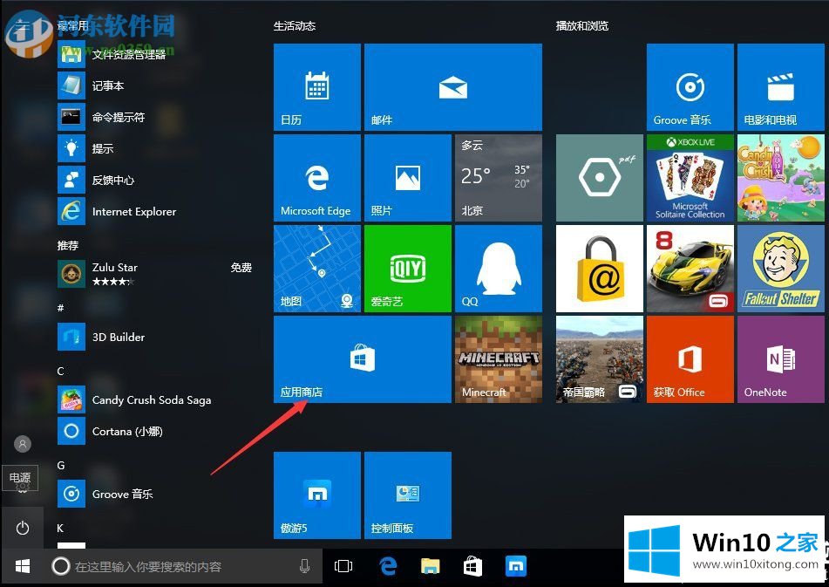The height and width of the screenshot is (587, 829).
Task: Open Maxthon browser from the taskbar
Action: [x=516, y=566]
